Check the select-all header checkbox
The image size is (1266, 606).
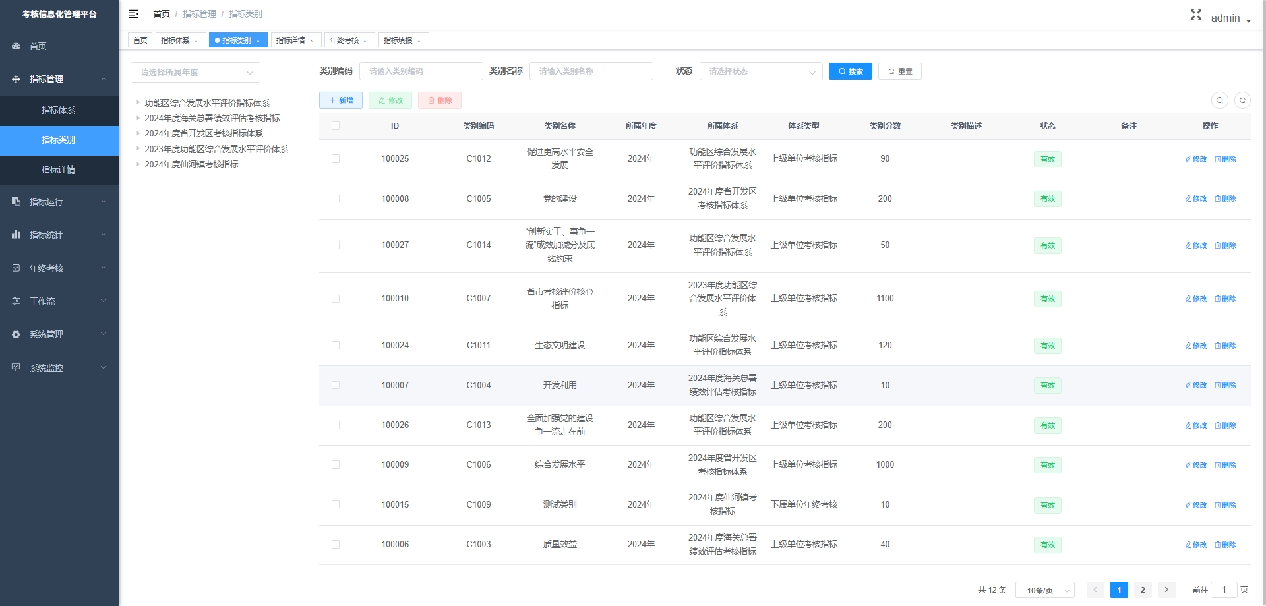pos(336,126)
